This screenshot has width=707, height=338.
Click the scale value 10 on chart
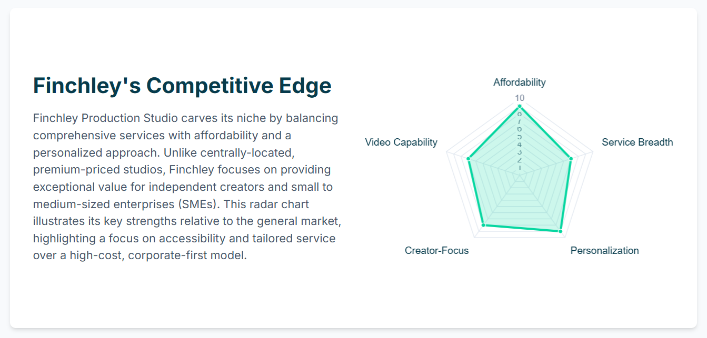(520, 98)
